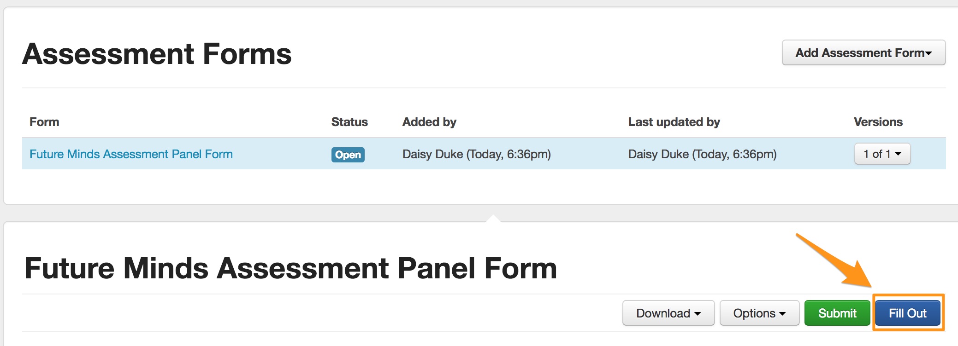Expand the Options menu button
This screenshot has width=958, height=346.
click(x=759, y=313)
